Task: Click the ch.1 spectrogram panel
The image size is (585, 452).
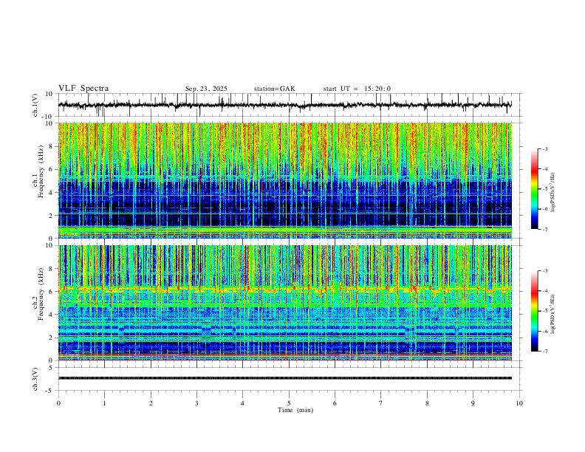Action: tap(284, 180)
